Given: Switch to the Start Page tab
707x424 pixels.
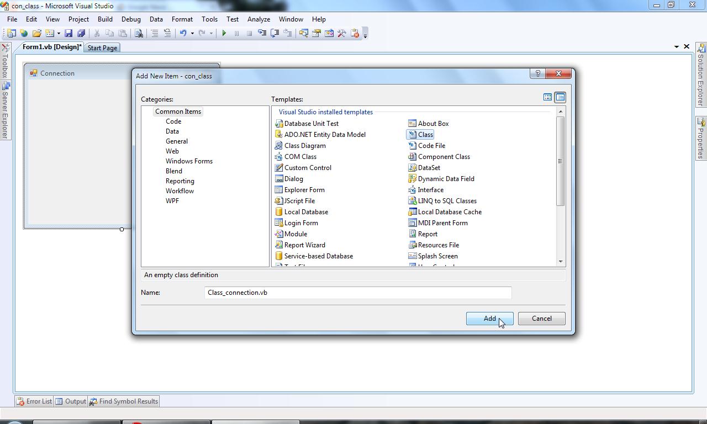Looking at the screenshot, I should click(102, 47).
